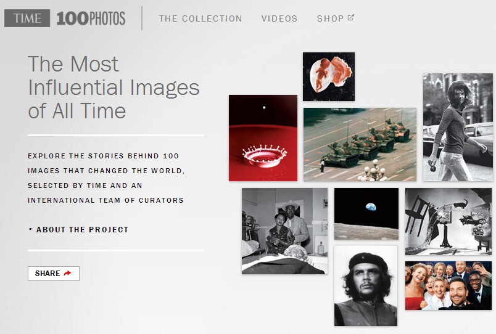The width and height of the screenshot is (496, 334).
Task: Open the couple in hospital room photo
Action: pos(284,231)
